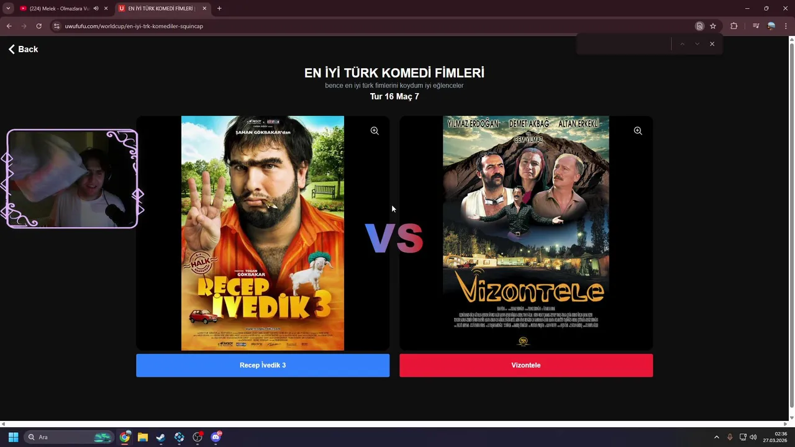Close the find bar

(x=712, y=44)
